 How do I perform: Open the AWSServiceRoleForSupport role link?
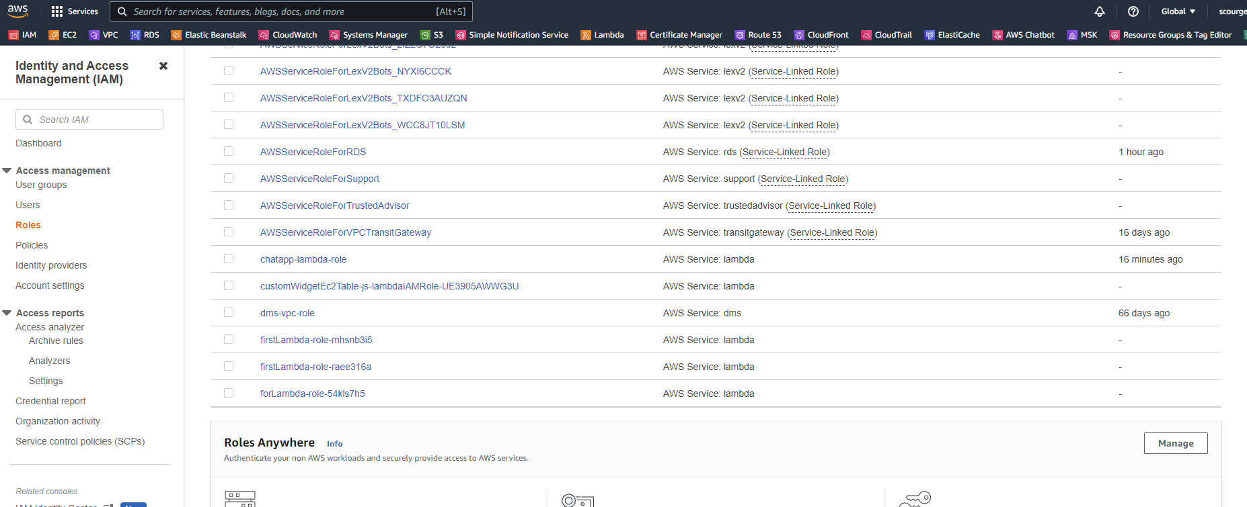click(x=319, y=179)
